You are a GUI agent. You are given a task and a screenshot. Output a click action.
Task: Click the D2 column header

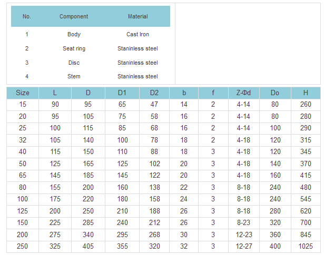click(154, 93)
